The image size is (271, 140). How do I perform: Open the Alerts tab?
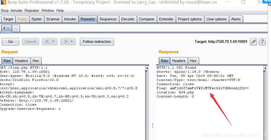pos(236,19)
